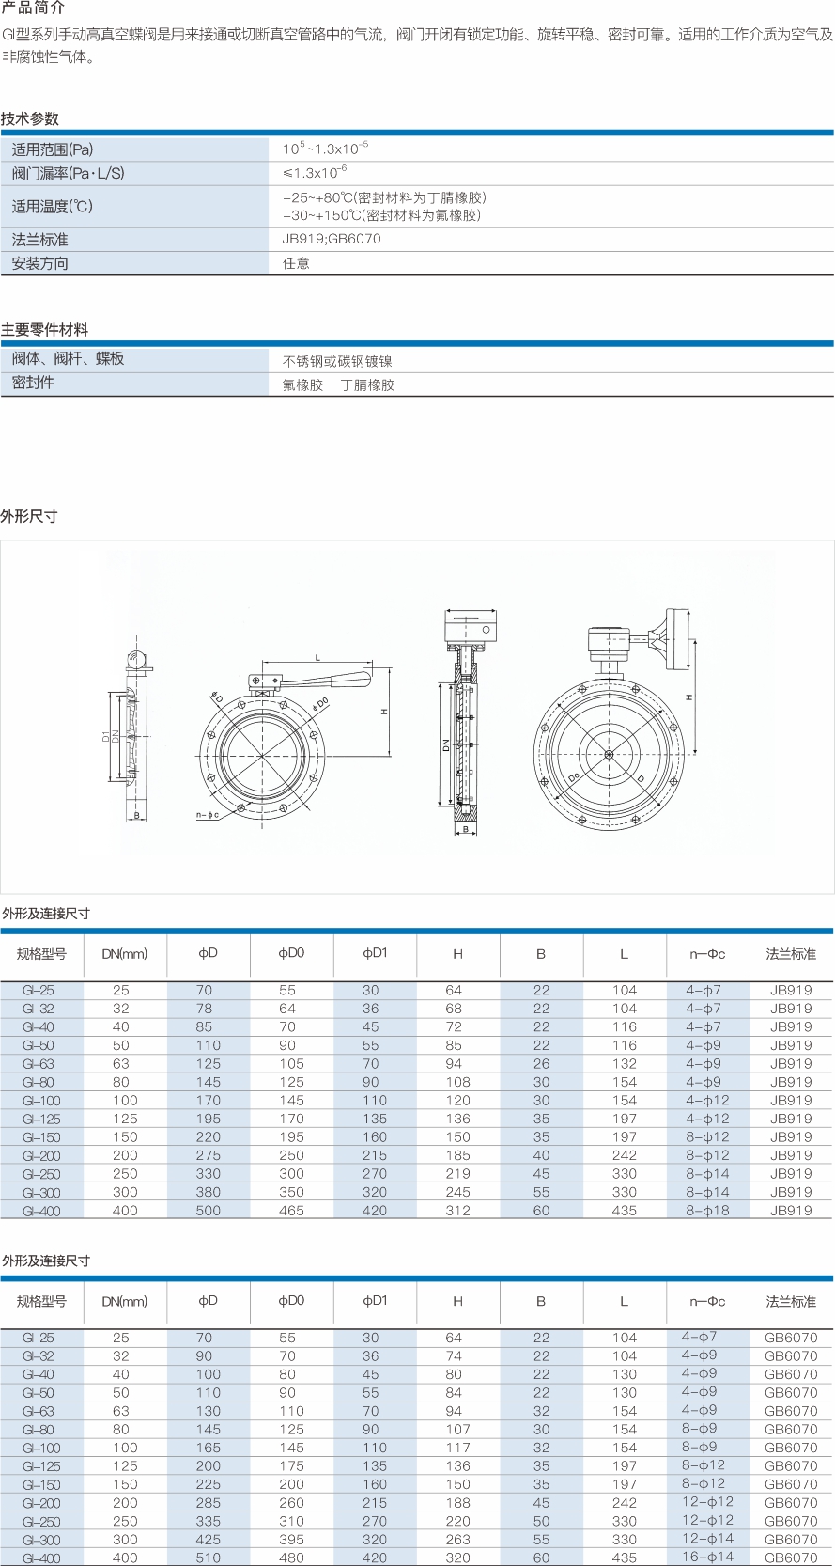Image resolution: width=835 pixels, height=1566 pixels.
Task: Select L value 242 in JB919 GI-200 row
Action: coord(625,1155)
